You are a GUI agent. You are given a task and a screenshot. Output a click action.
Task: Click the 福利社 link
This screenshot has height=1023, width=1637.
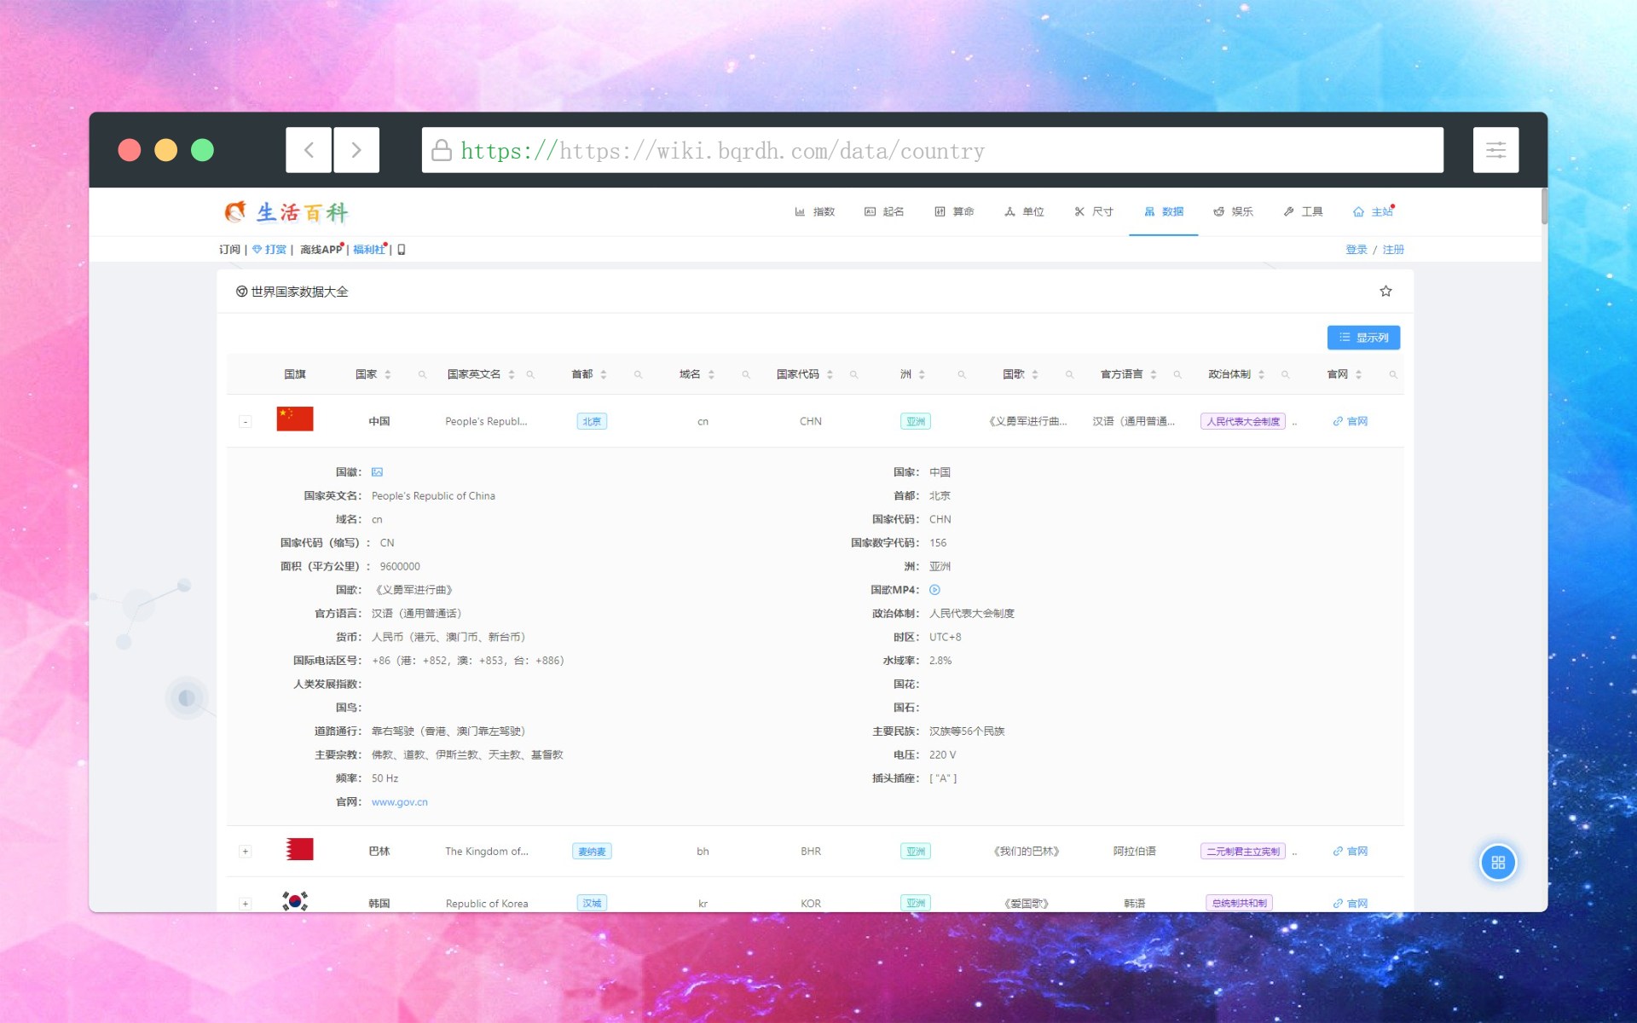pyautogui.click(x=368, y=250)
